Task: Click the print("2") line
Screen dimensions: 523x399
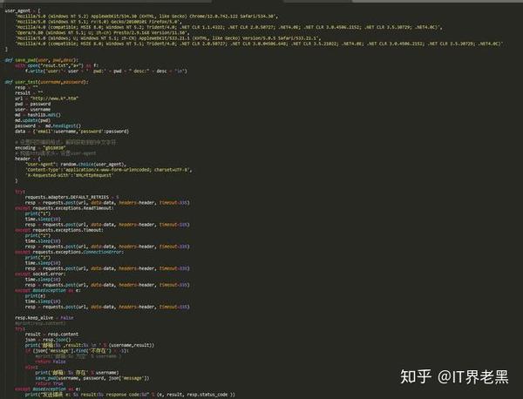Action: pos(37,236)
